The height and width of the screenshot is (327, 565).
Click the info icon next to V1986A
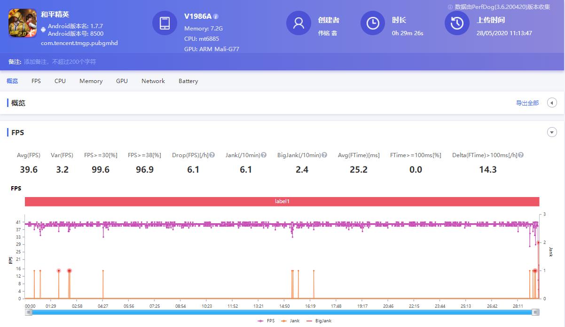point(215,15)
